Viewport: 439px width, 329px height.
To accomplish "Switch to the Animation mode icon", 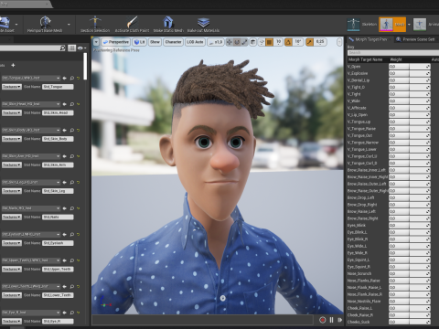I will (x=420, y=25).
